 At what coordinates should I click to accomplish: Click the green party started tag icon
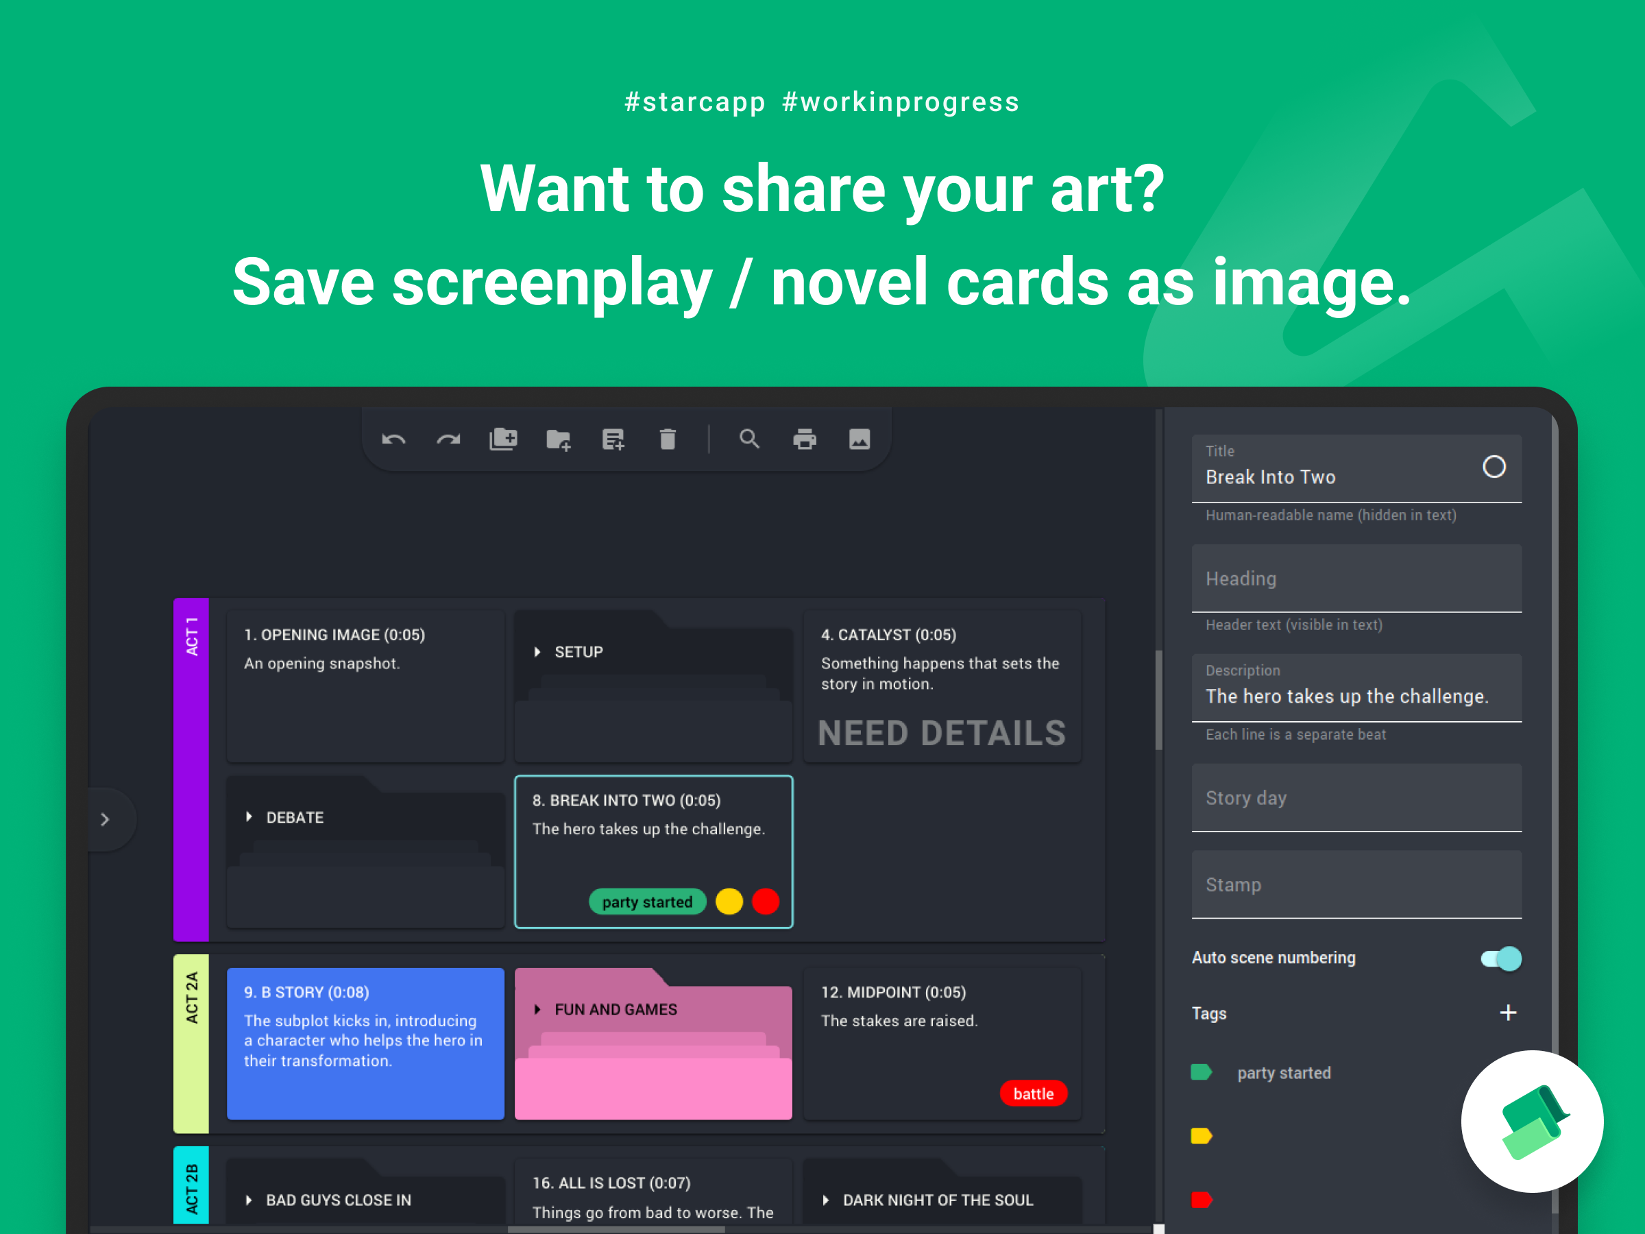pos(1201,1073)
